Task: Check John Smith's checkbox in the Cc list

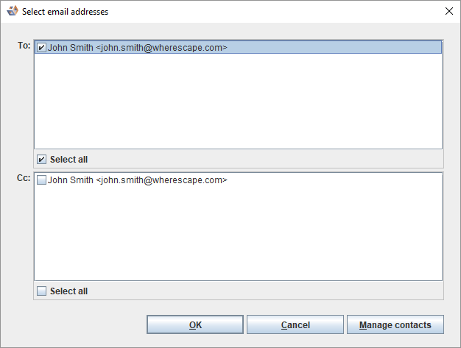Action: pyautogui.click(x=41, y=180)
